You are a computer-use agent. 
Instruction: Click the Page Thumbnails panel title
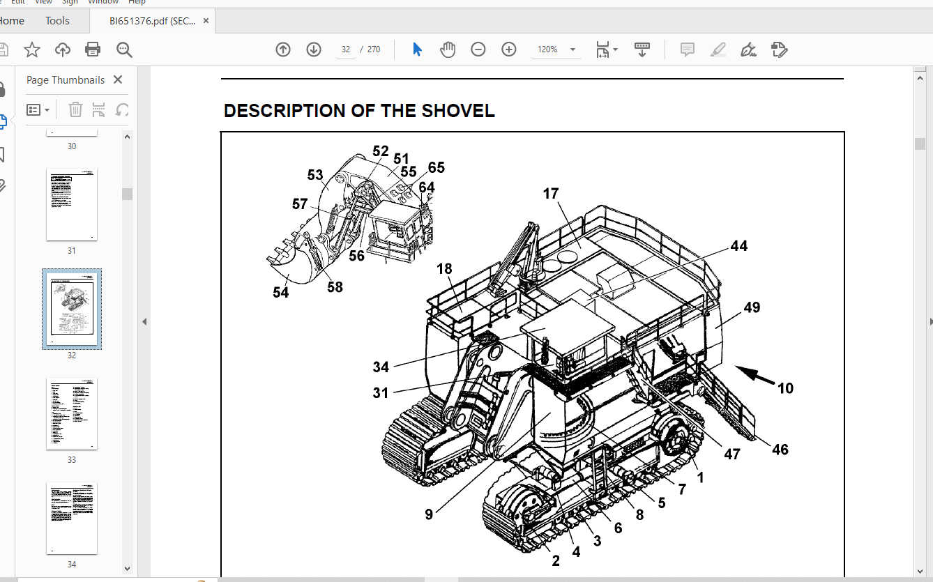(66, 80)
